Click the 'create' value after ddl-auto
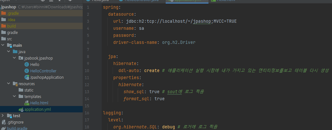 point(152,70)
